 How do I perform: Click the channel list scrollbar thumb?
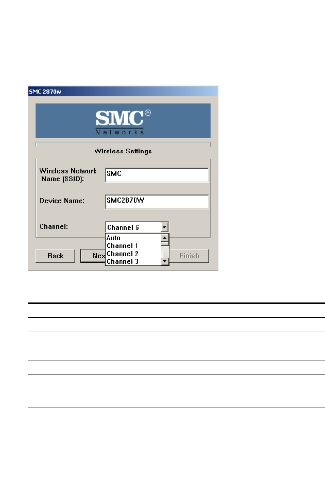[165, 244]
